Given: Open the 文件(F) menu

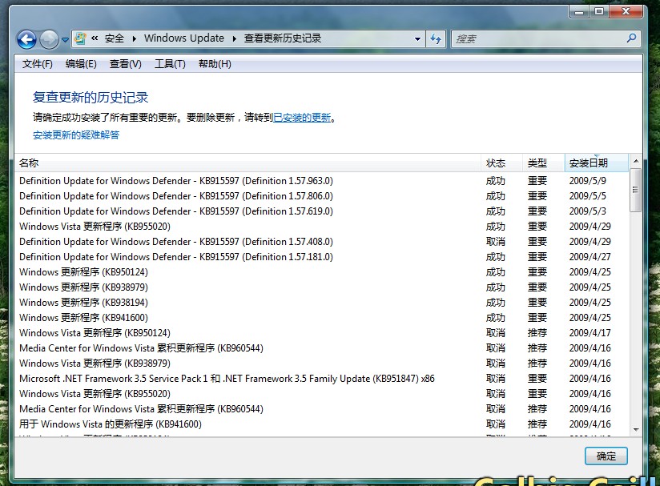Looking at the screenshot, I should 38,64.
